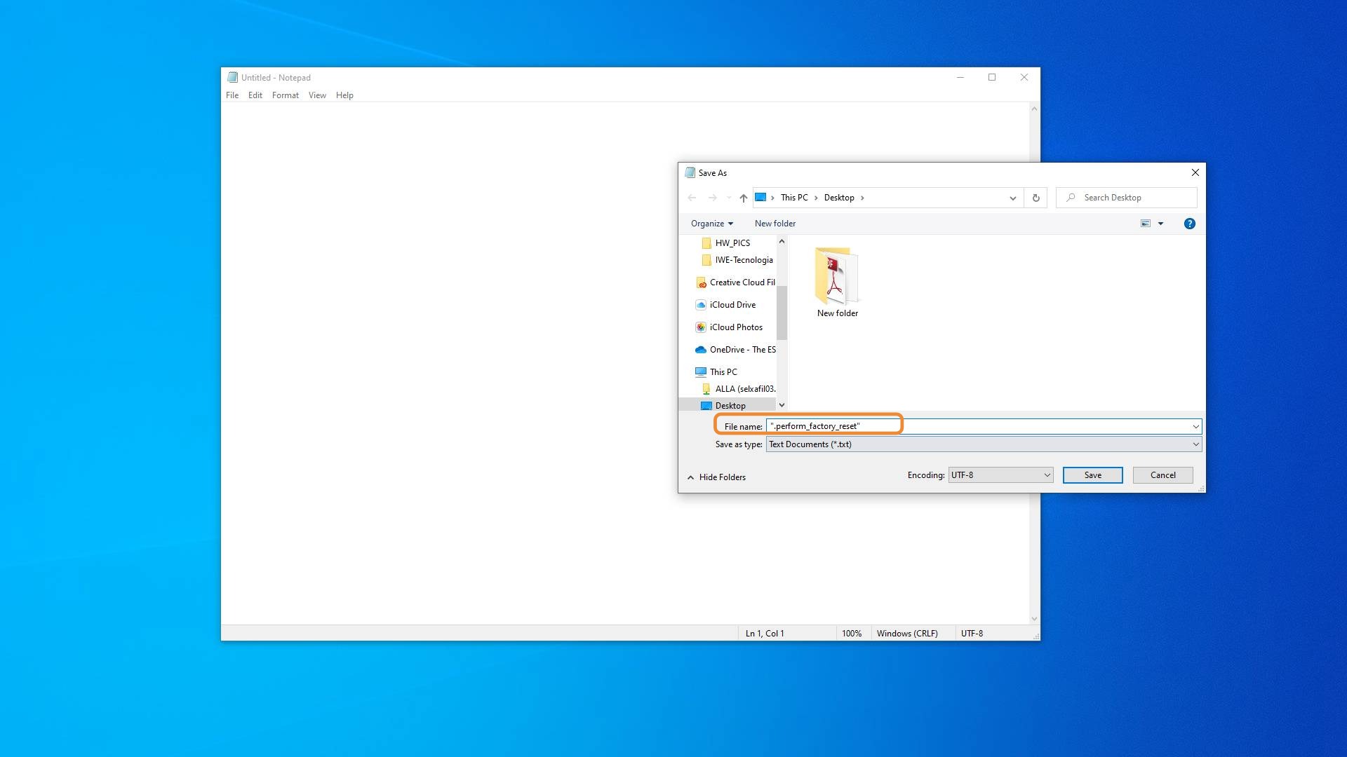Click the HW_PICS folder icon
Screen dimensions: 1347x757
pyautogui.click(x=706, y=243)
